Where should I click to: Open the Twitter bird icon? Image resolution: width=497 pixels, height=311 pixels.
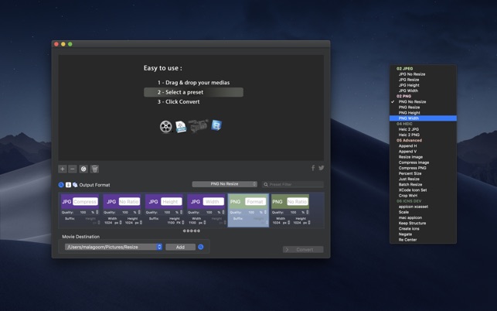(321, 168)
